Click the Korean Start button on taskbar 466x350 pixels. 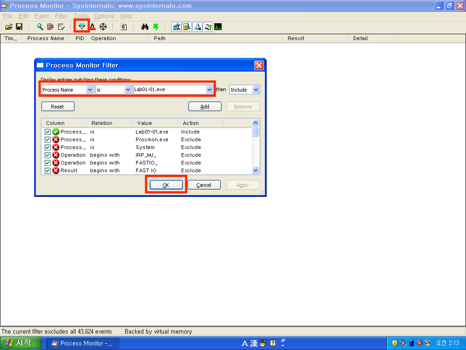pos(20,343)
